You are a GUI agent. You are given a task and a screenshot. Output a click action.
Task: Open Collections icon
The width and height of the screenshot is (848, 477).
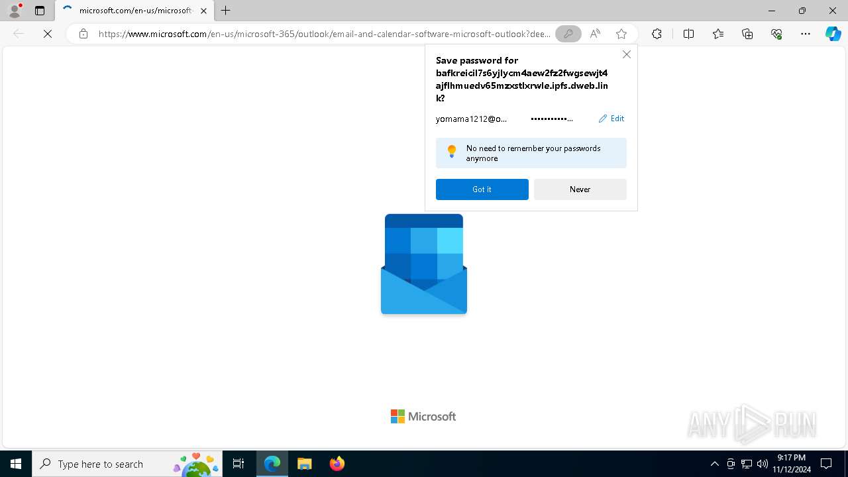(747, 34)
